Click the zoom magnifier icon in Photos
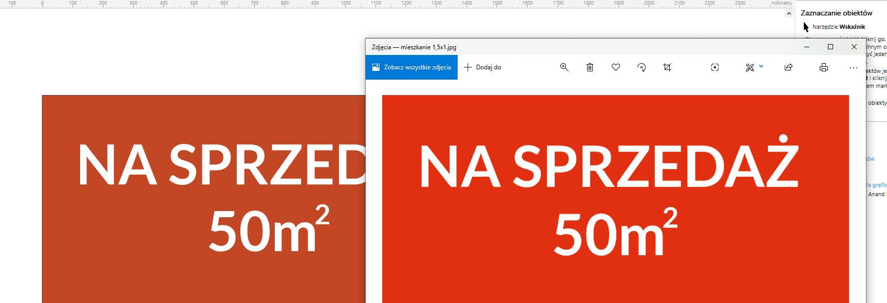The height and width of the screenshot is (303, 887). point(564,67)
